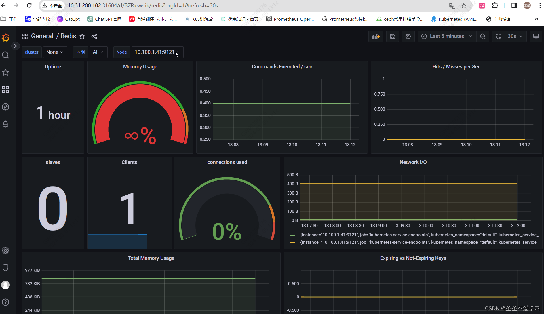Share the Redis dashboard
This screenshot has width=544, height=314.
click(x=94, y=36)
